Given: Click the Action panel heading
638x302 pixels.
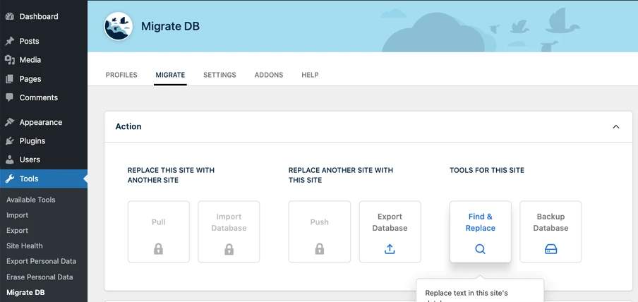Looking at the screenshot, I should point(128,126).
